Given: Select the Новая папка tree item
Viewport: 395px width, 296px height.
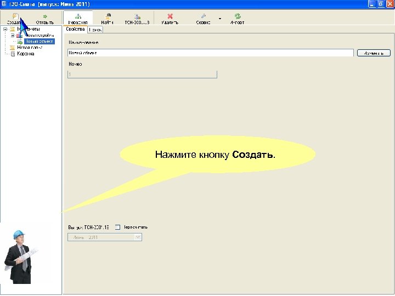Looking at the screenshot, I should tap(30, 48).
